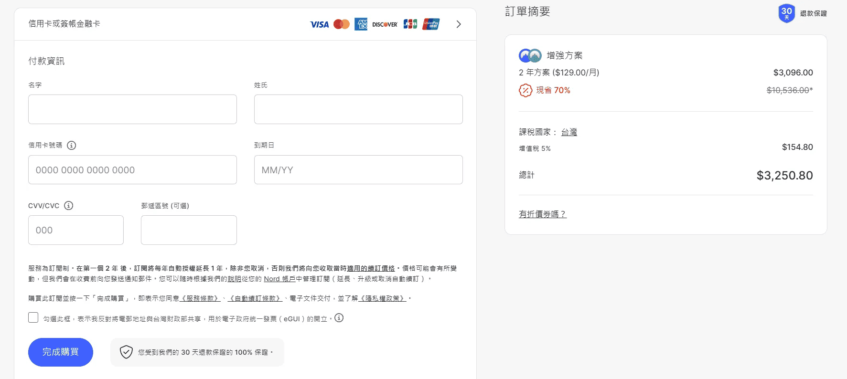Open the 隱私權政策 privacy policy link
The width and height of the screenshot is (847, 379).
click(382, 298)
